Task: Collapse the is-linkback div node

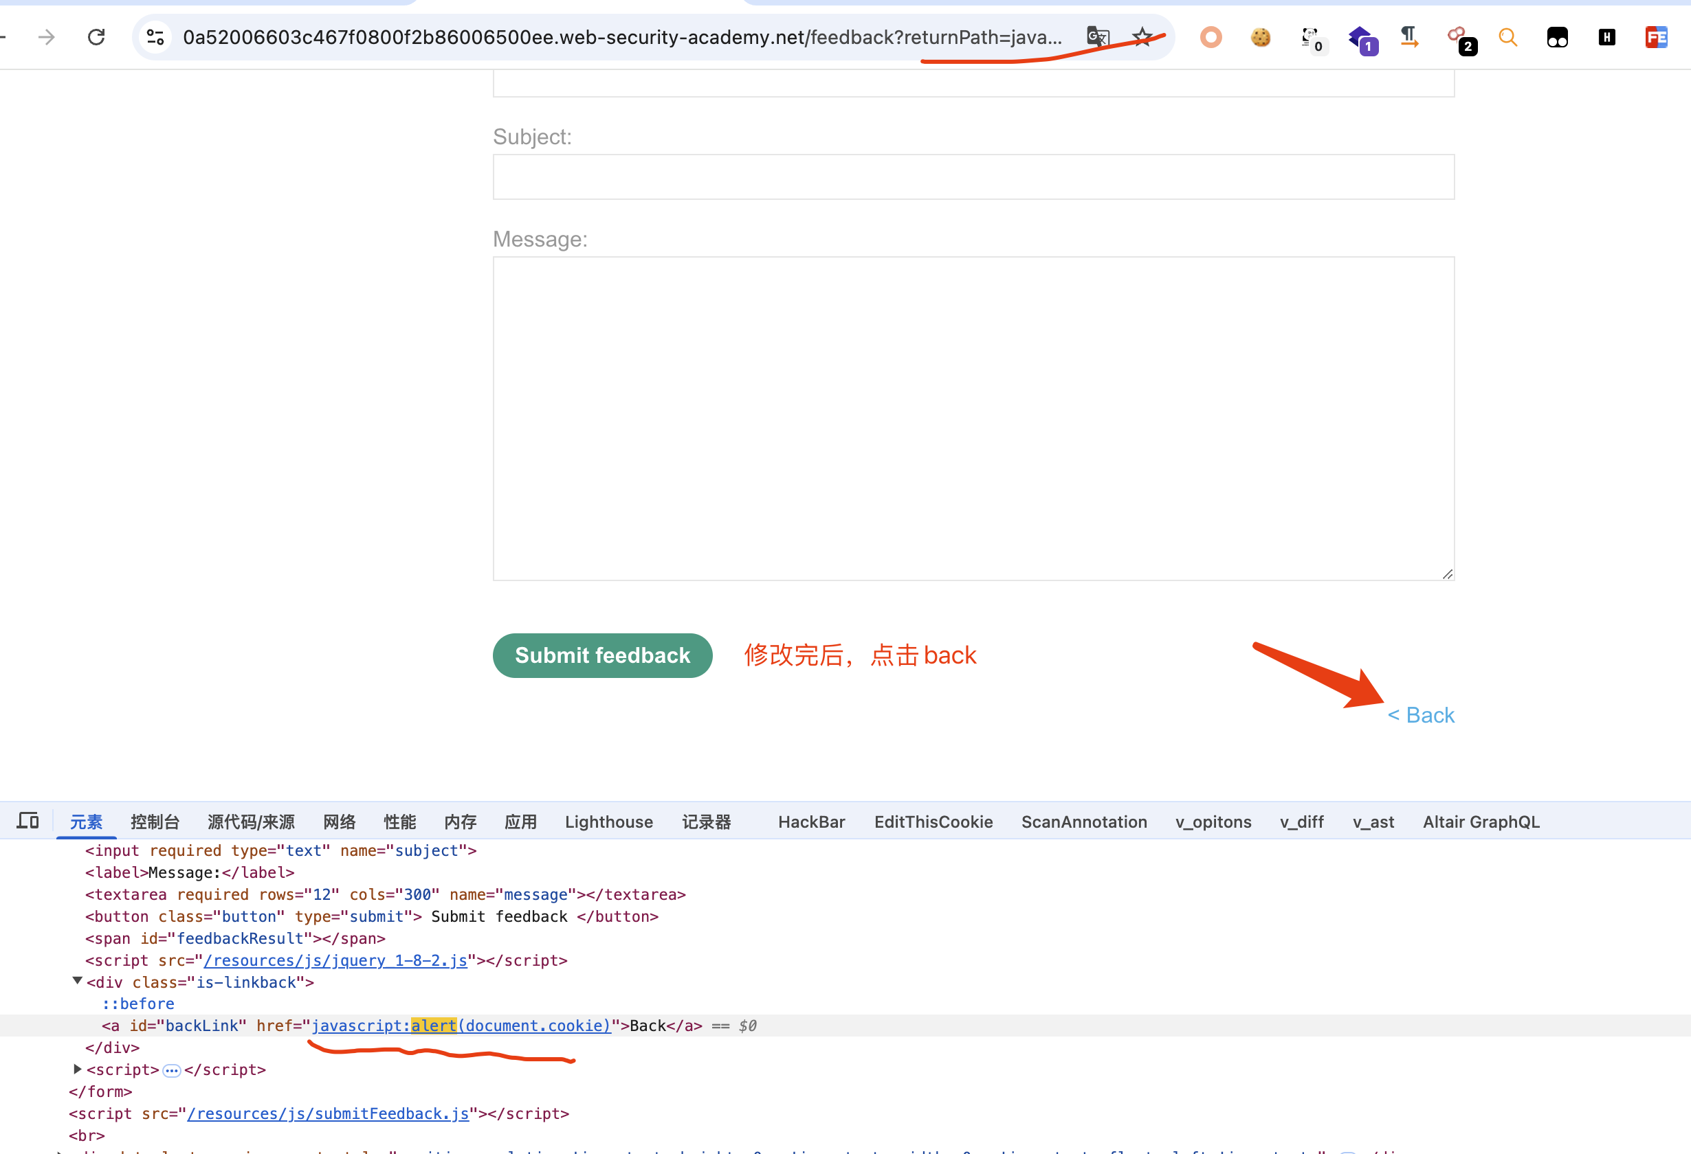Action: 77,981
